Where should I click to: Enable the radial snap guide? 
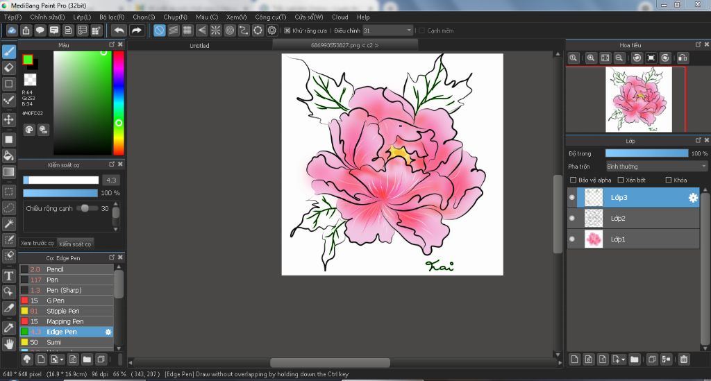pyautogui.click(x=215, y=31)
